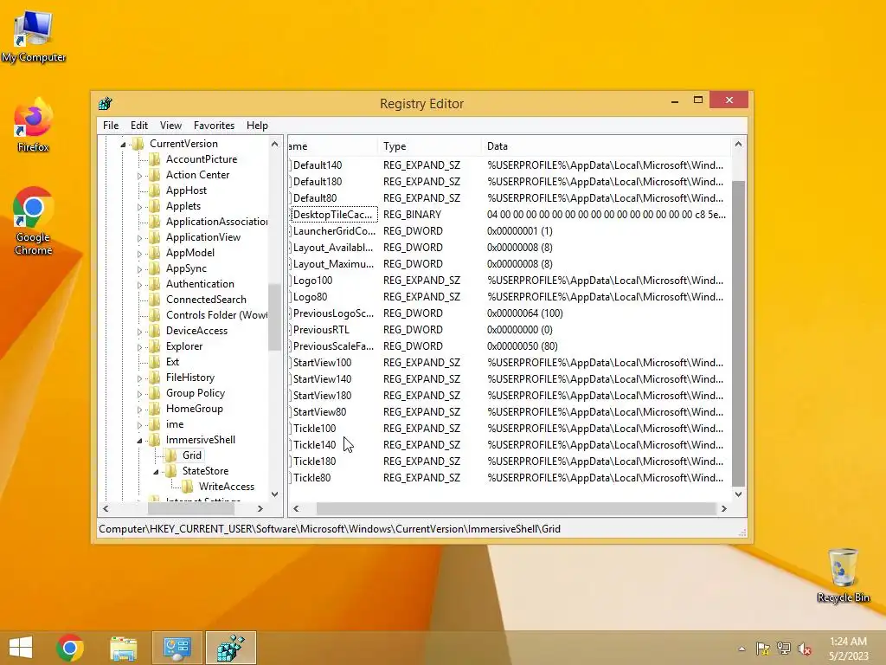This screenshot has height=665, width=886.
Task: Open the Help menu
Action: click(x=257, y=126)
